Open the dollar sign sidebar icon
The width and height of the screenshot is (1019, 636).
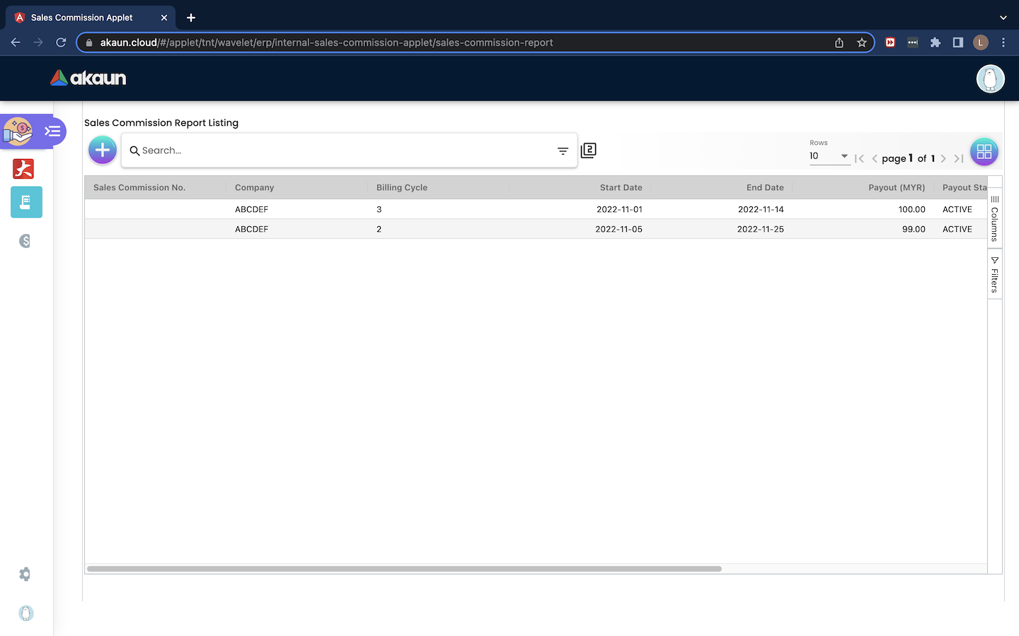(25, 241)
